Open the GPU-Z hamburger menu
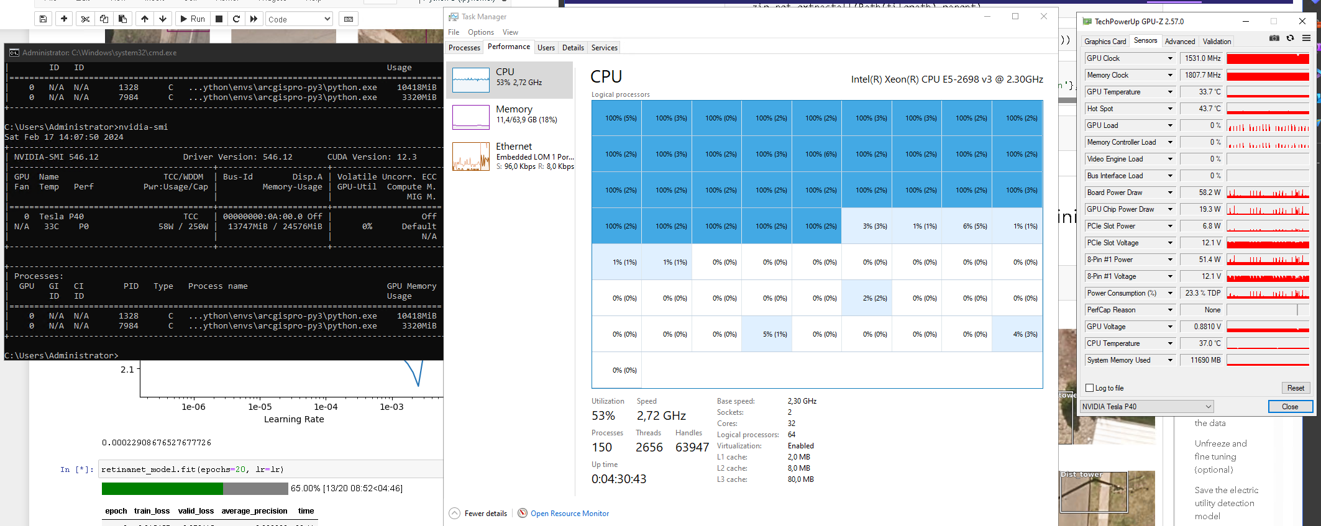Viewport: 1321px width, 526px height. pyautogui.click(x=1307, y=39)
